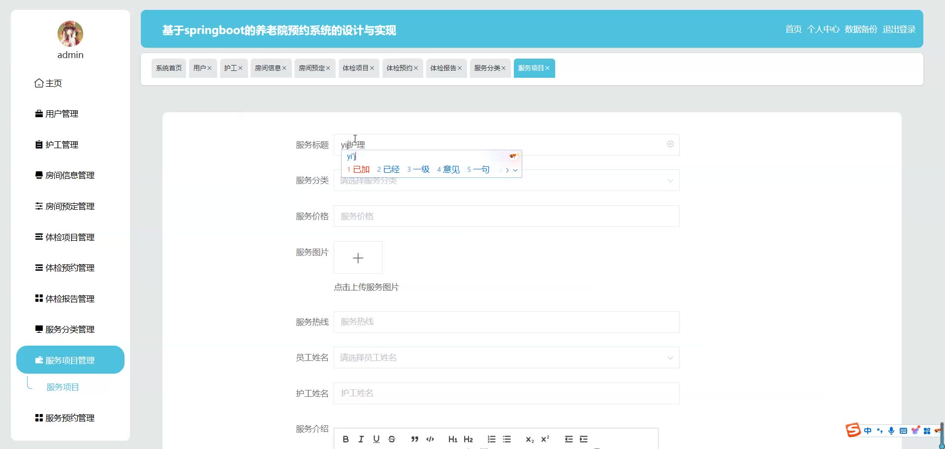Apply superscript formatting
The image size is (945, 449).
[545, 439]
